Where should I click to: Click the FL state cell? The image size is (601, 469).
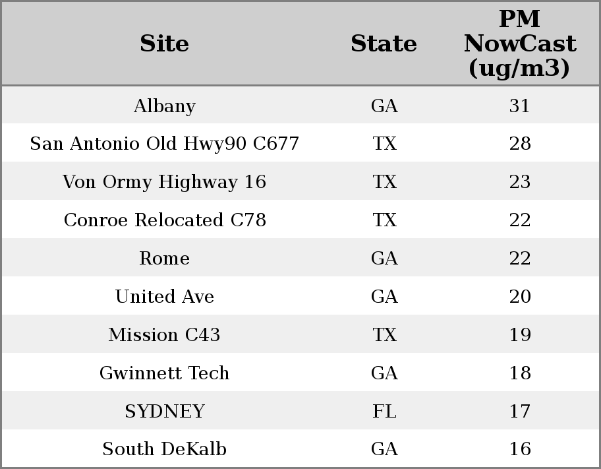click(x=384, y=412)
